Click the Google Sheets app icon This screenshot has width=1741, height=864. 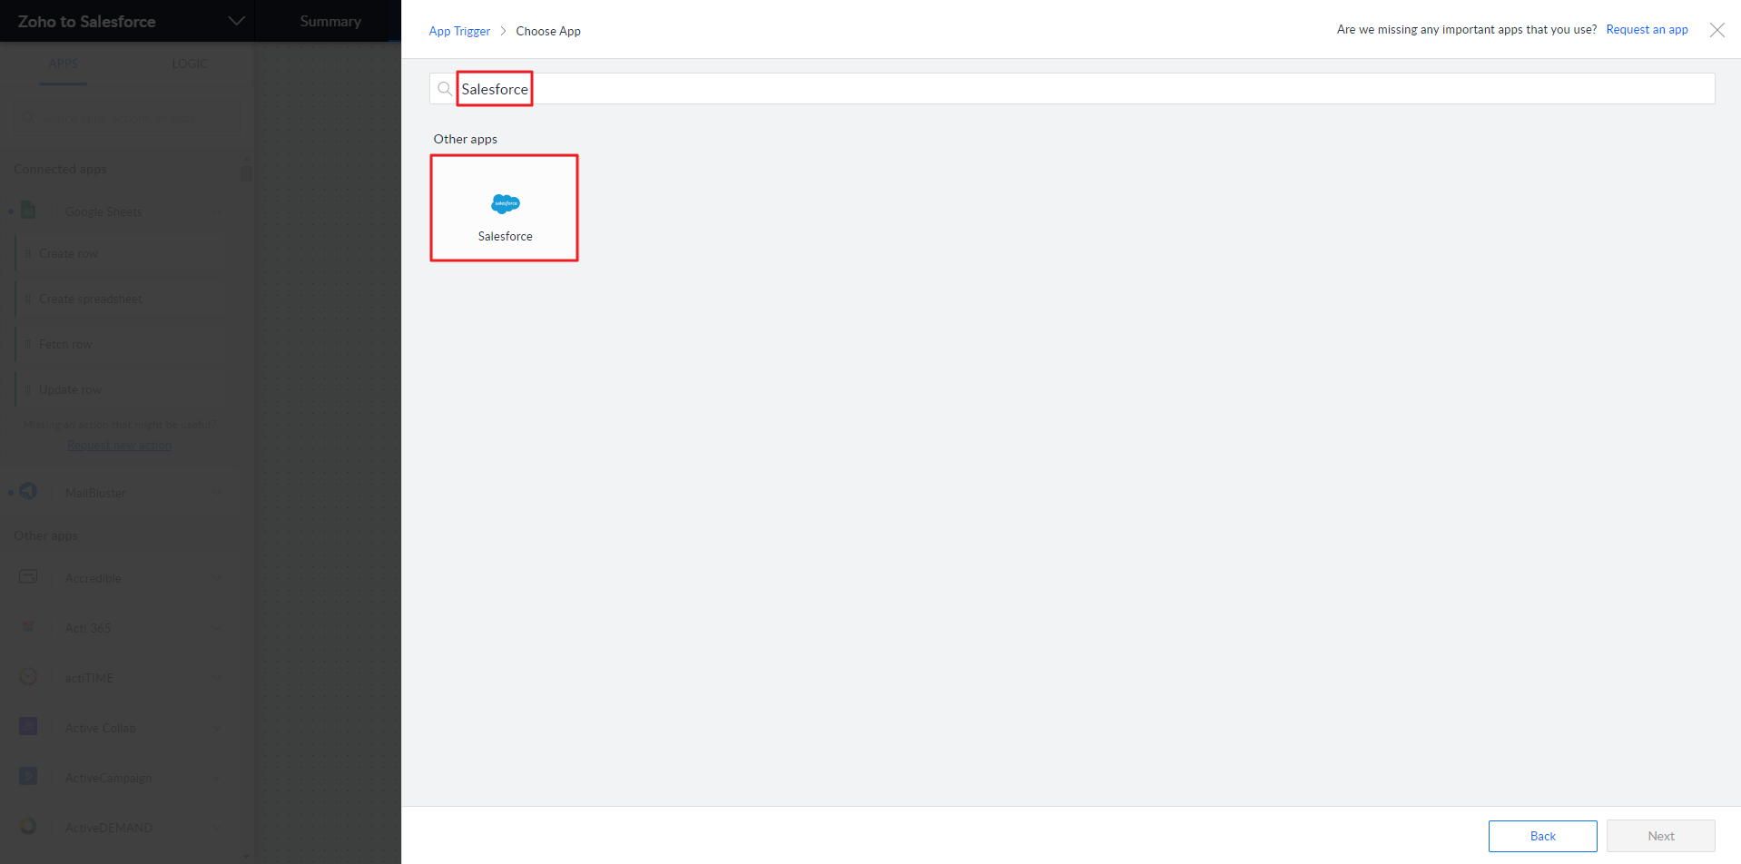(x=28, y=211)
